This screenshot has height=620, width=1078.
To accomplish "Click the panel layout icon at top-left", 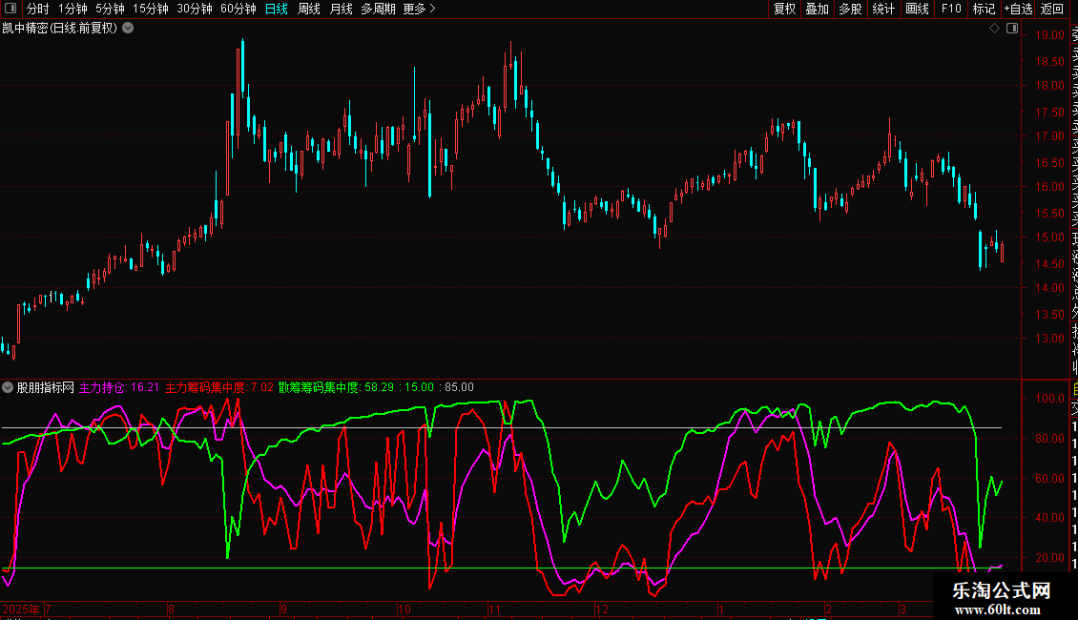I will (10, 9).
